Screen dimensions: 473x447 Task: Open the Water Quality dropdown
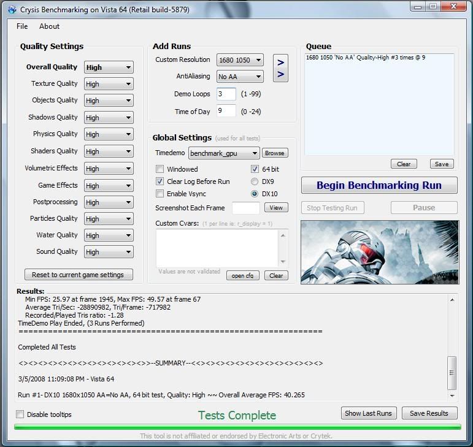pos(109,235)
